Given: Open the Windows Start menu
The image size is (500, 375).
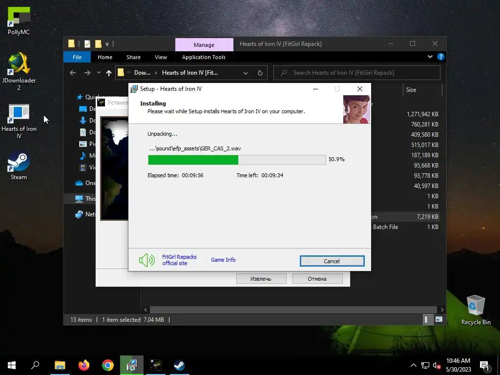Looking at the screenshot, I should (12, 365).
